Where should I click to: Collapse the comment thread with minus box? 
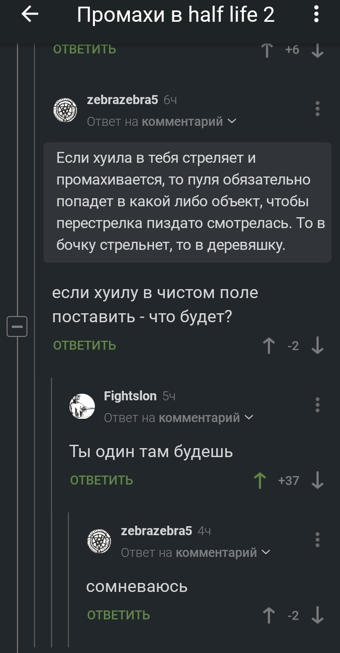[x=17, y=326]
